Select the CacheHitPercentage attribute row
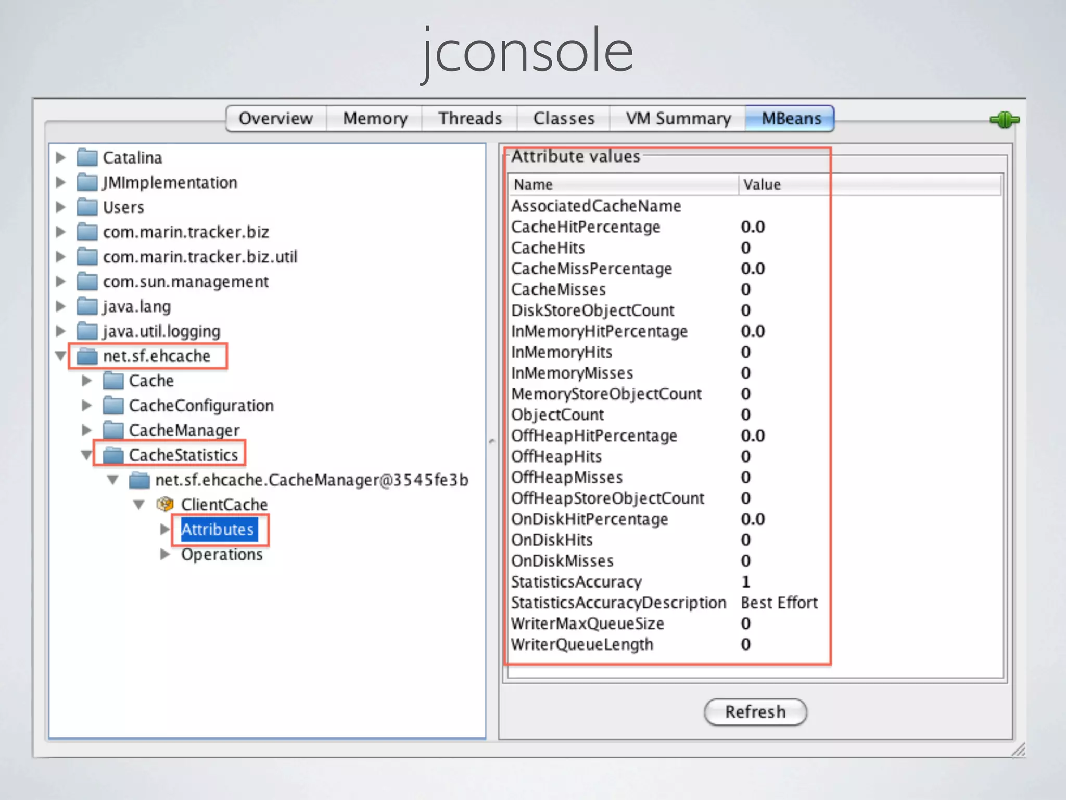Screen dimensions: 1066x800 pyautogui.click(x=755, y=227)
